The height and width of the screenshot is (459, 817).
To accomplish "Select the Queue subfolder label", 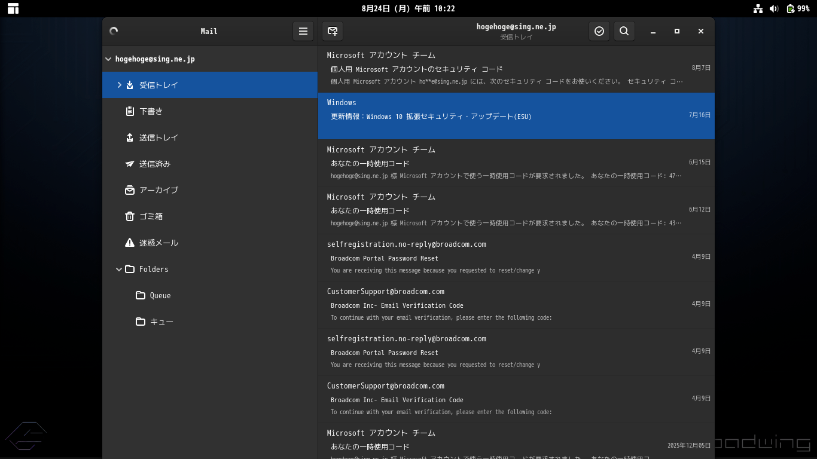I will [160, 295].
